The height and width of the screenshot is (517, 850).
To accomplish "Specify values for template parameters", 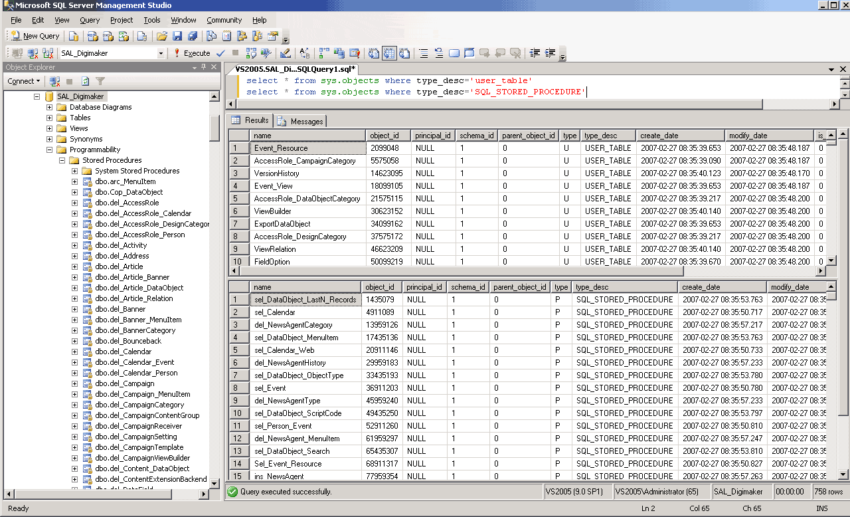I will pyautogui.click(x=305, y=53).
